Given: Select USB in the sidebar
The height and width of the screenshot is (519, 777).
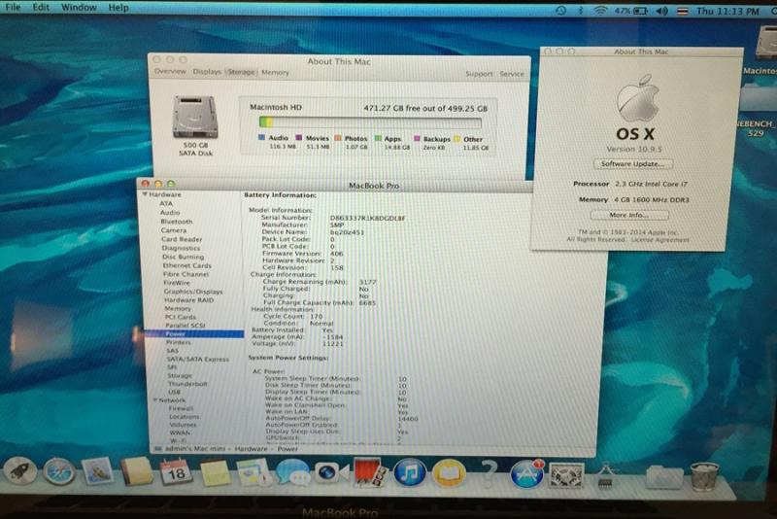Looking at the screenshot, I should [x=174, y=392].
